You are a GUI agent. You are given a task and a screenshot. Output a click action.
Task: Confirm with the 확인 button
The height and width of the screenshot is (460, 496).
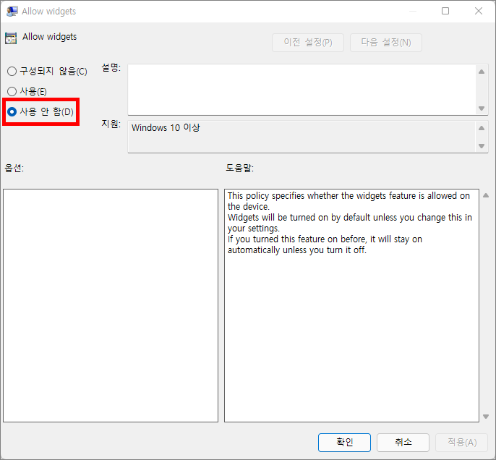[x=344, y=443]
